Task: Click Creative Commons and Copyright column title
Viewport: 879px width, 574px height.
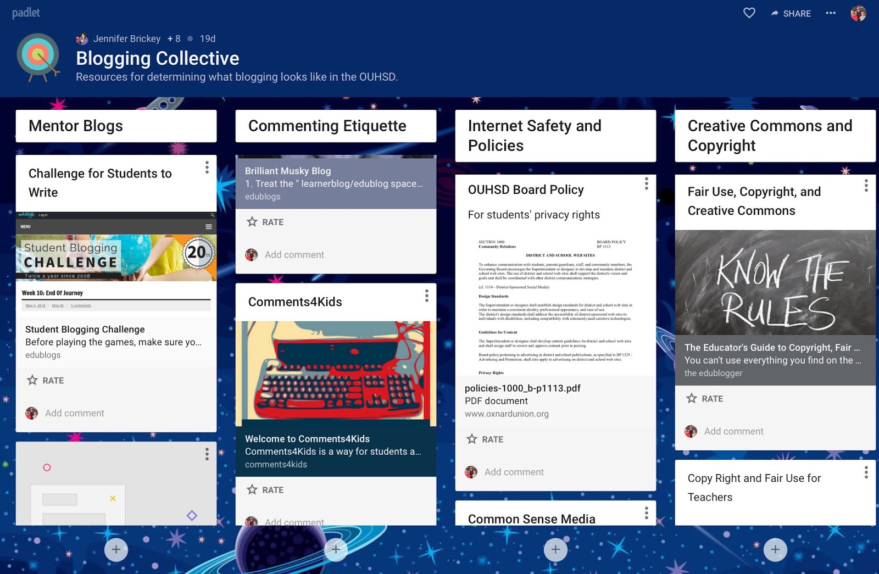Action: point(770,135)
